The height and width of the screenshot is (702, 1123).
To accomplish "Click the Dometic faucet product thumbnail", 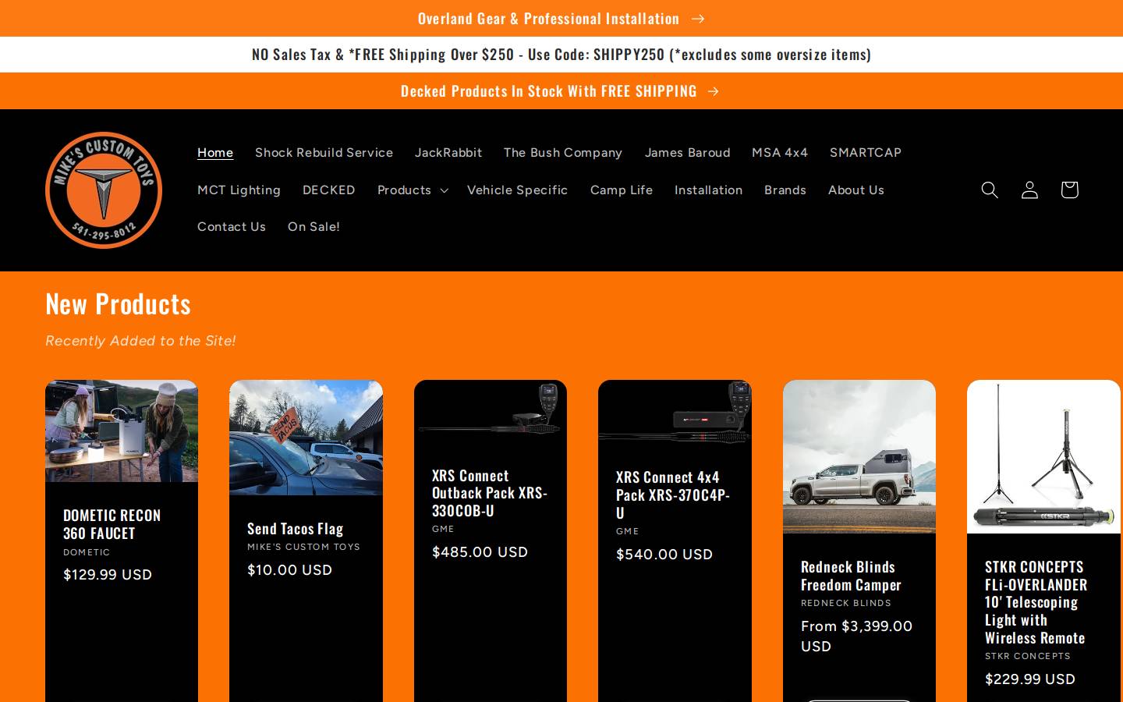I will pos(122,431).
